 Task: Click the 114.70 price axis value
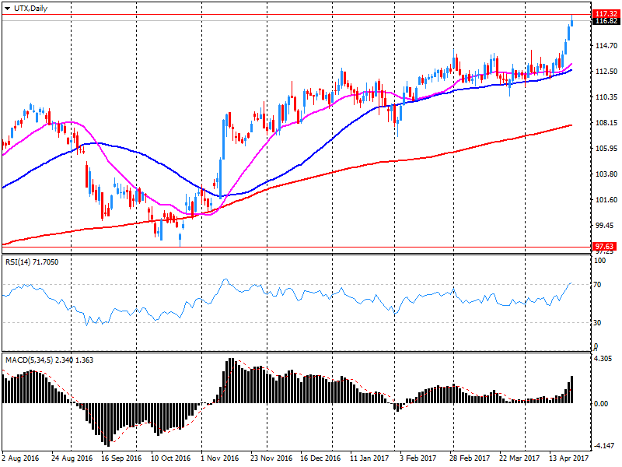(606, 46)
